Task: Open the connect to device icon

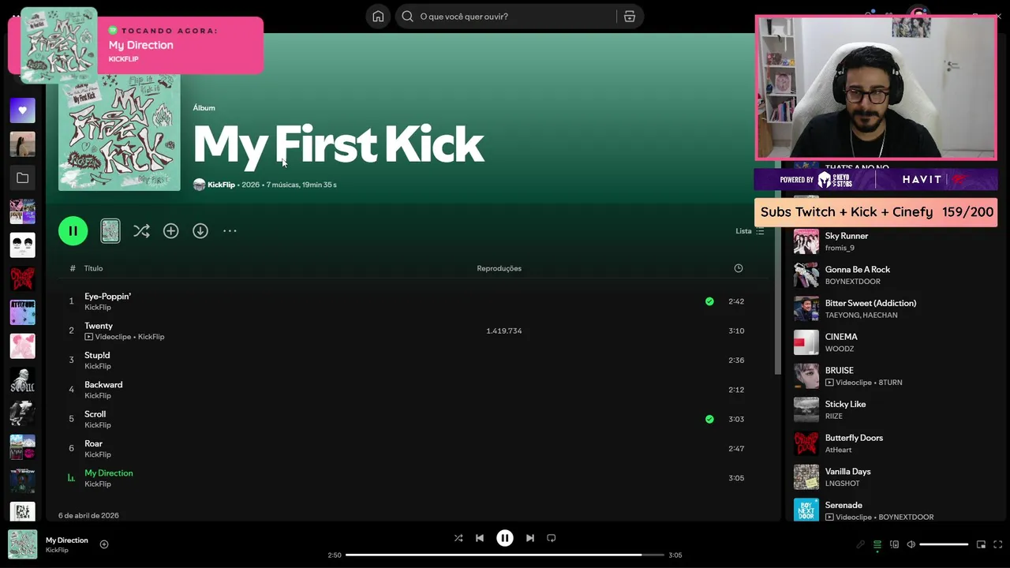Action: point(894,544)
